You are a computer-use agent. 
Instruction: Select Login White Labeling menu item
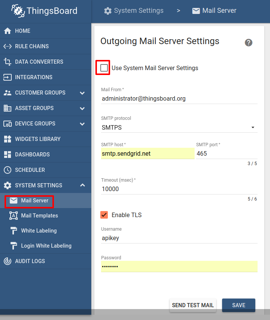pos(46,246)
